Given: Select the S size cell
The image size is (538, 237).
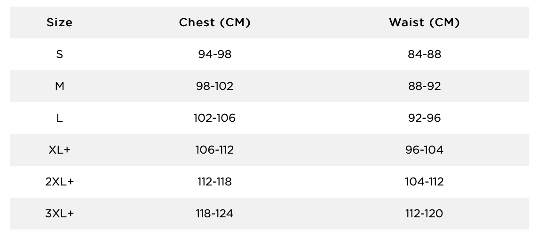Looking at the screenshot, I should click(59, 54).
